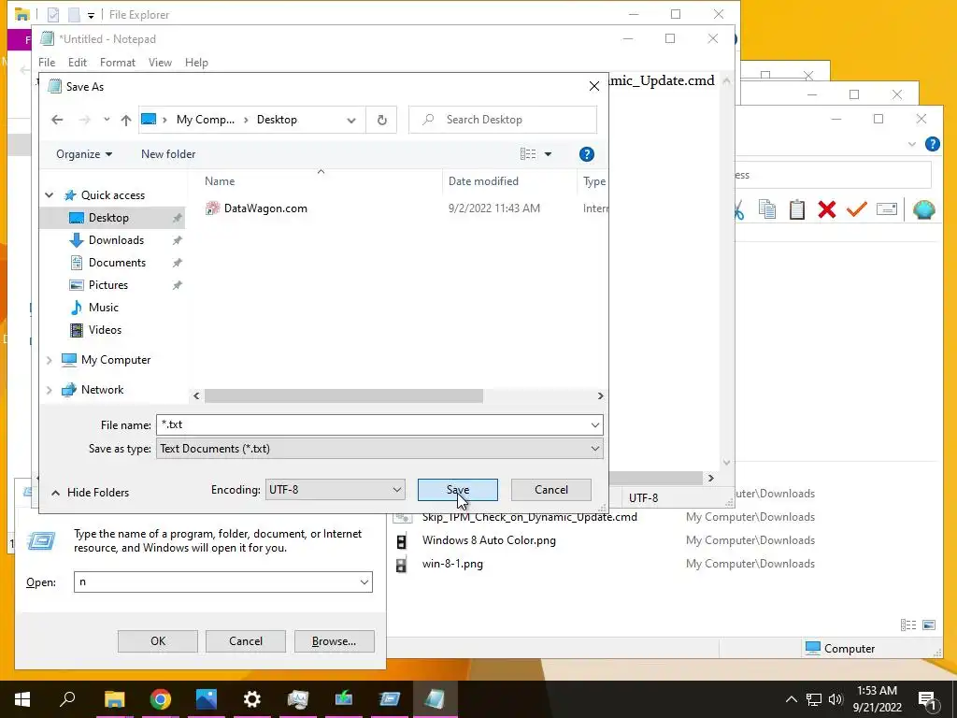The height and width of the screenshot is (718, 957).
Task: Switch to large thumbnails view icon
Action: 929,625
